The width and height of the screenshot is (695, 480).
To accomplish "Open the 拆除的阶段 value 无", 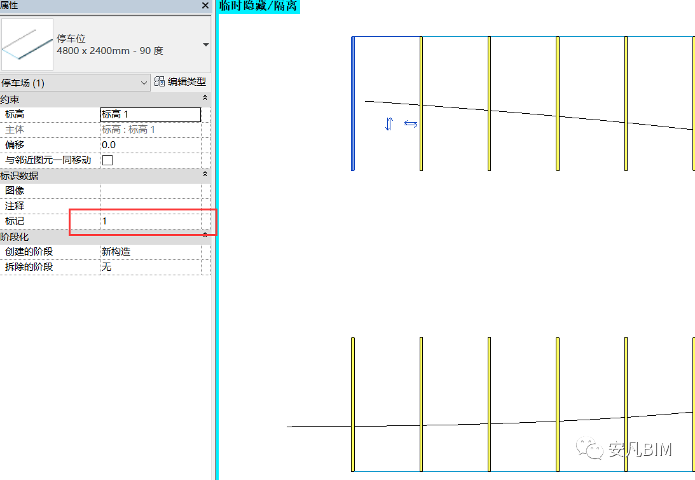I will pos(151,267).
